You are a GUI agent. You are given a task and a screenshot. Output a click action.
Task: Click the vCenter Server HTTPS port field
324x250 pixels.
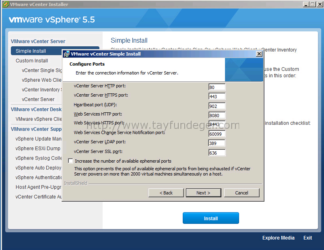217,96
